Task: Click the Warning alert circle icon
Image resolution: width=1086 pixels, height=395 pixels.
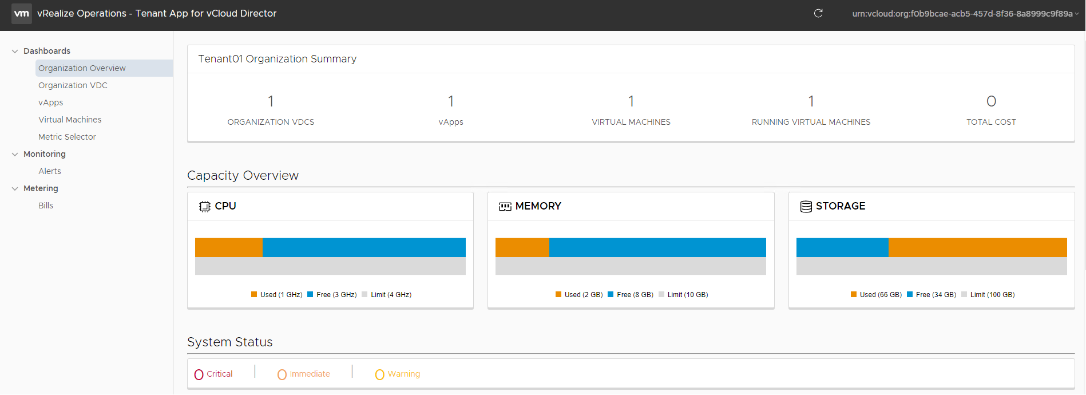Action: (x=379, y=374)
